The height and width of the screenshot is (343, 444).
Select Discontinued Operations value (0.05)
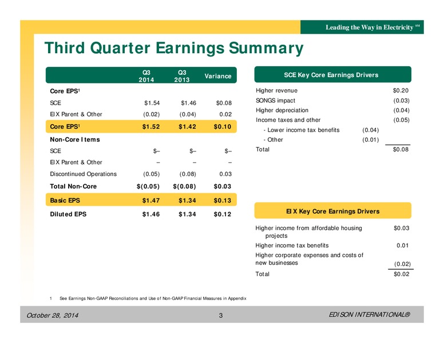(x=152, y=174)
